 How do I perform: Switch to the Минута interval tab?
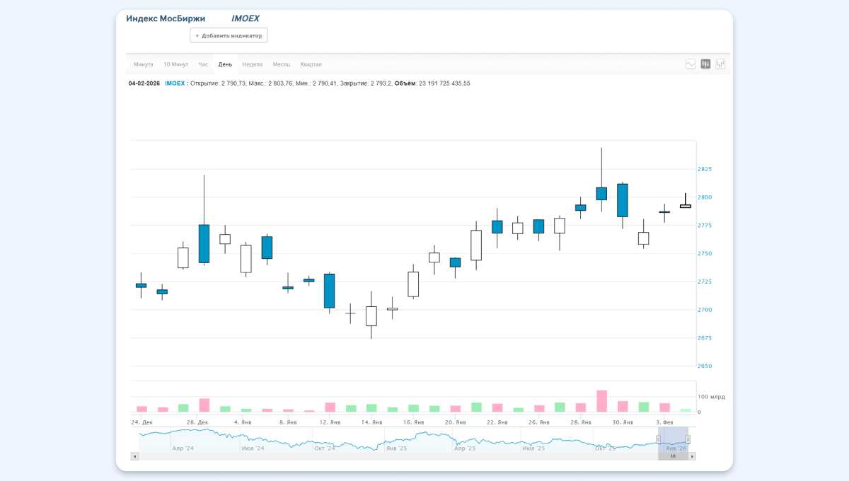click(x=143, y=64)
